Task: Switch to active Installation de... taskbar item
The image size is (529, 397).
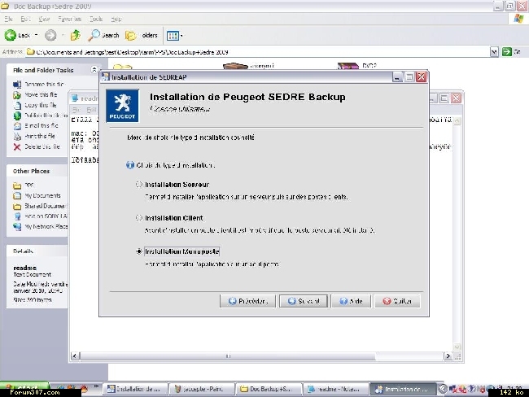Action: coord(403,389)
